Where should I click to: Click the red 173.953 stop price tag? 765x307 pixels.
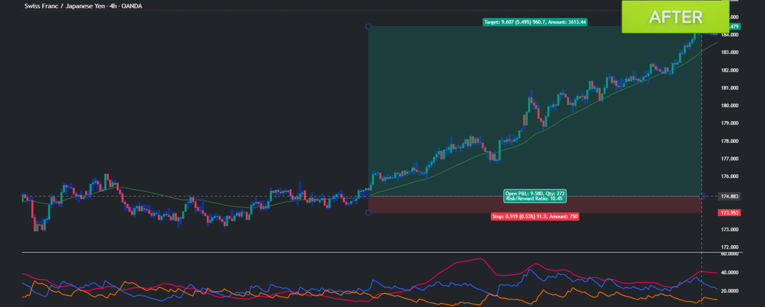(729, 213)
